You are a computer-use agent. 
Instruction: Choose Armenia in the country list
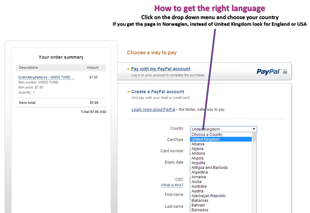221,177
